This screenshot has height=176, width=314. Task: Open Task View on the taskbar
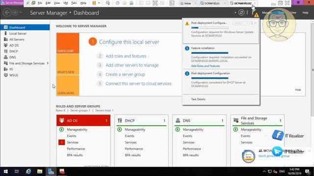(17, 172)
